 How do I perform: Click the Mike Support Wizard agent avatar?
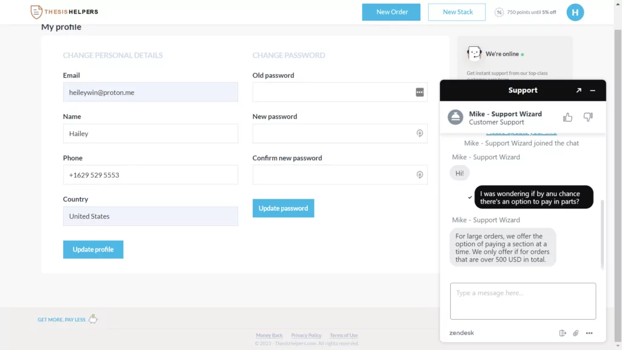coord(456,117)
